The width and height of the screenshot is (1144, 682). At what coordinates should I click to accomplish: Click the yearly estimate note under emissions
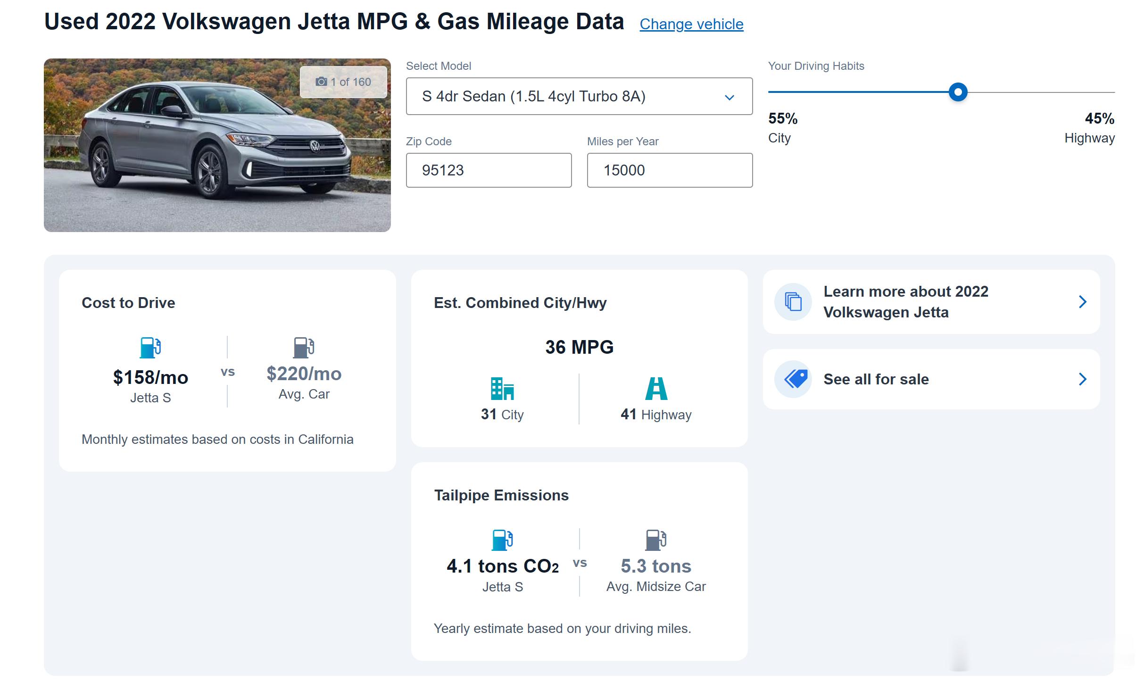point(562,629)
